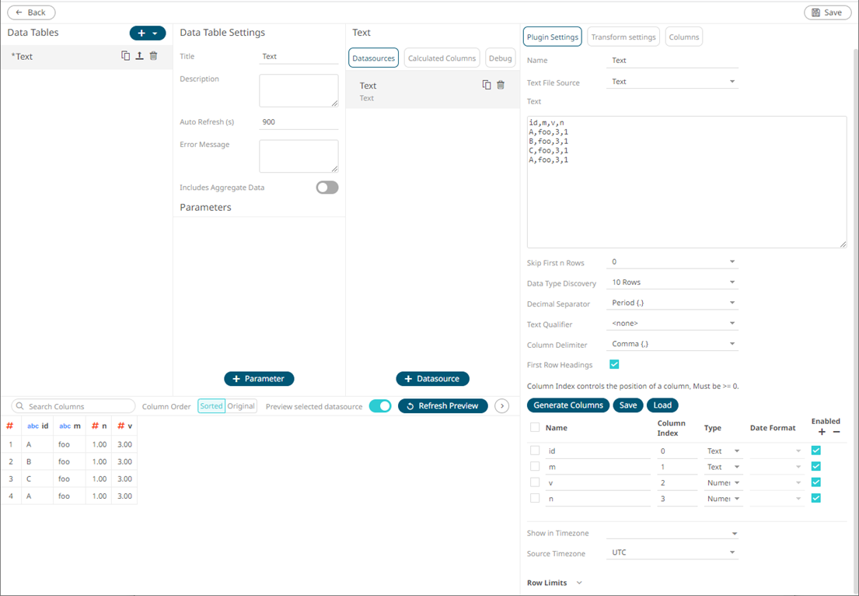This screenshot has width=859, height=596.
Task: Switch to the Transform settings tab
Action: [623, 37]
